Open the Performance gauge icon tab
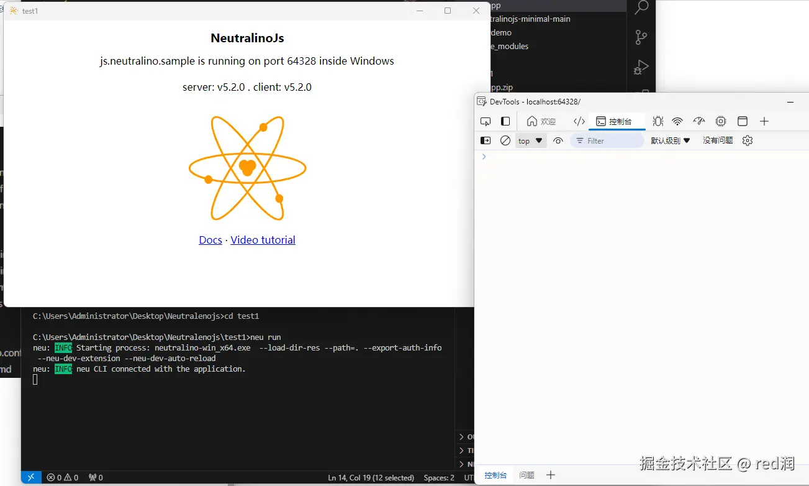 [699, 121]
